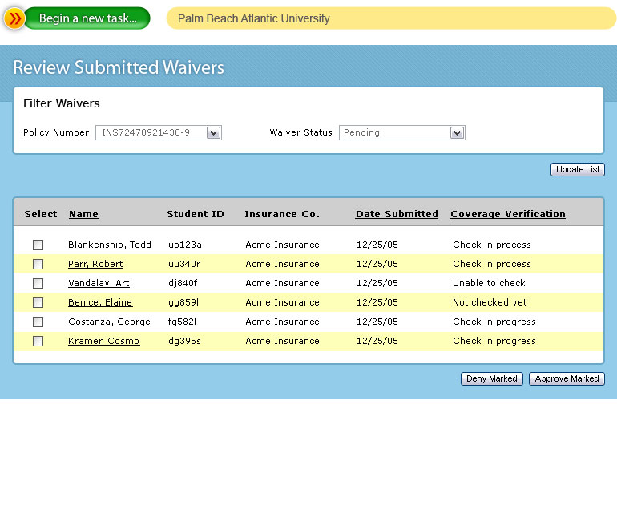Open Vandalay, Art waiver link

click(99, 283)
